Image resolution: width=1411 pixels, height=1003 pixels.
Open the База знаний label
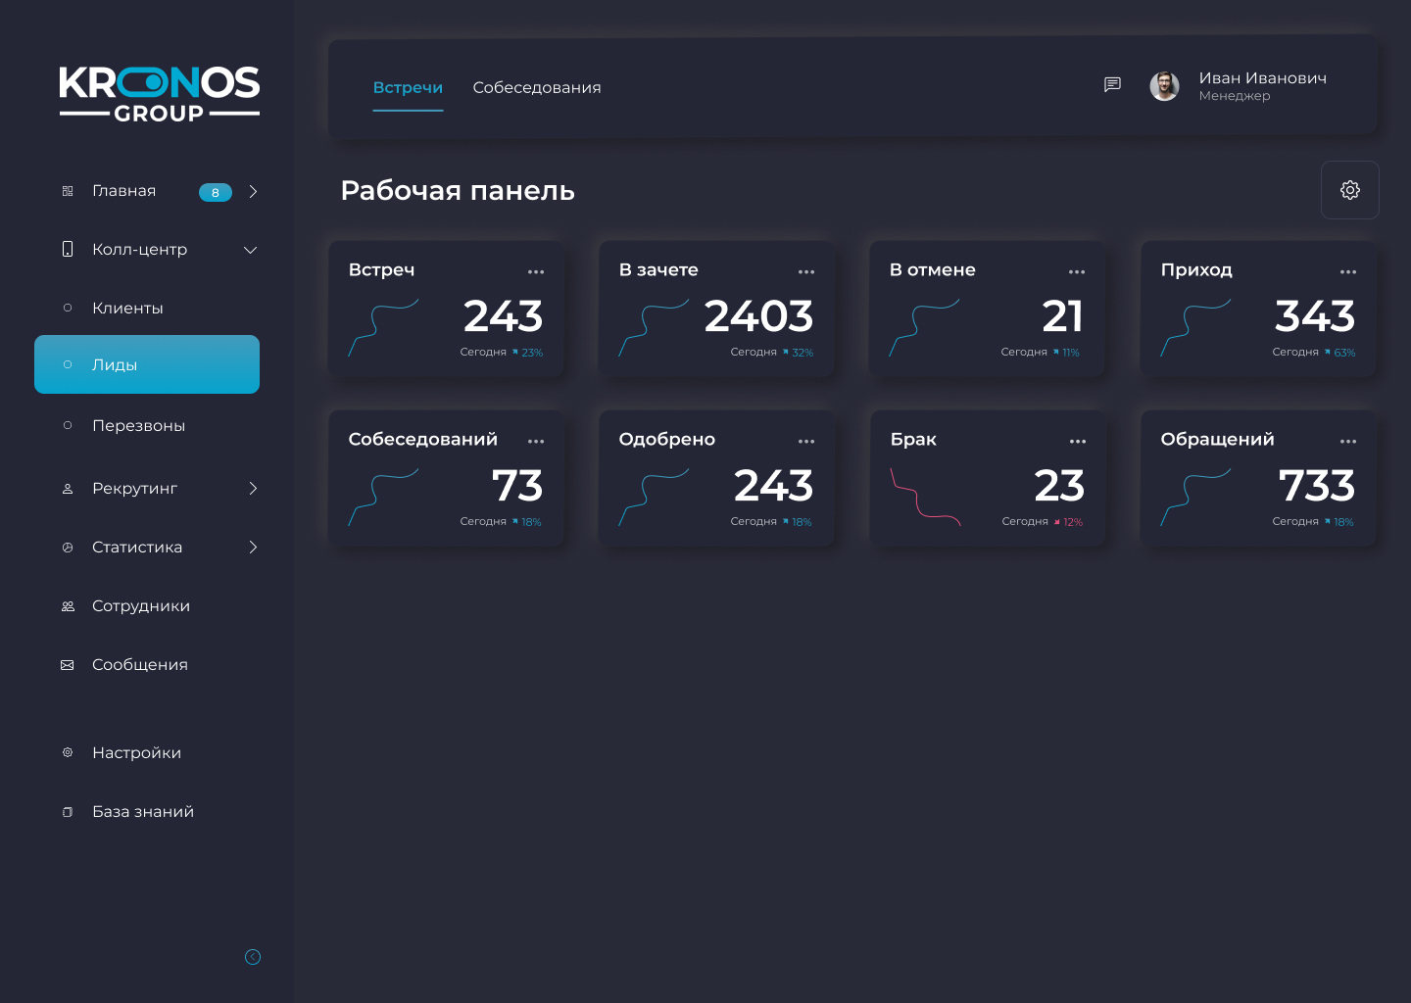pos(143,812)
